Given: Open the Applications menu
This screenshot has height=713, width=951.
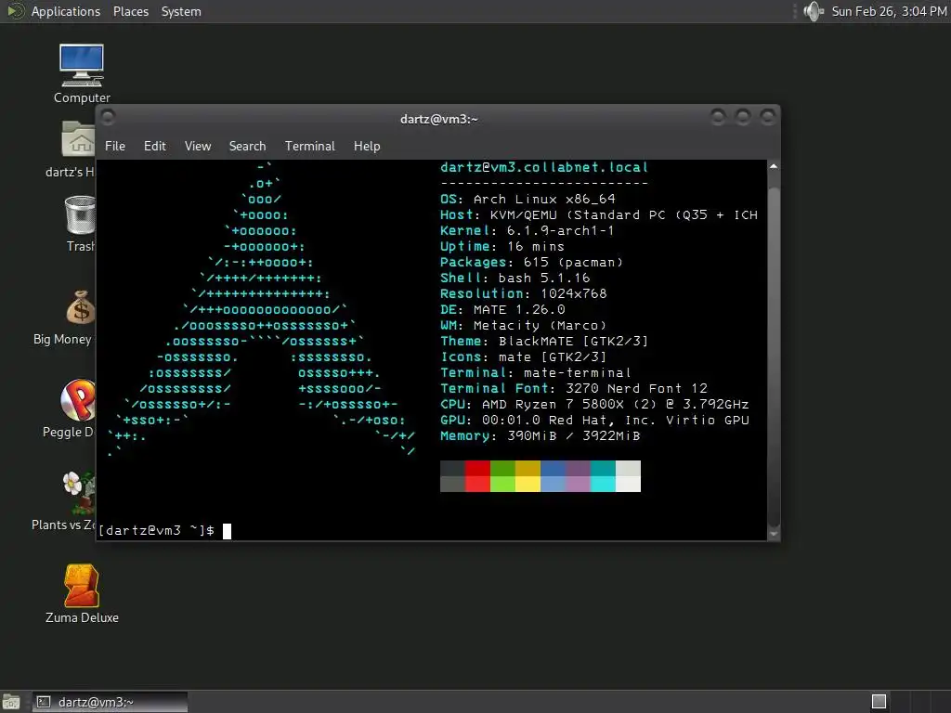Looking at the screenshot, I should (66, 11).
